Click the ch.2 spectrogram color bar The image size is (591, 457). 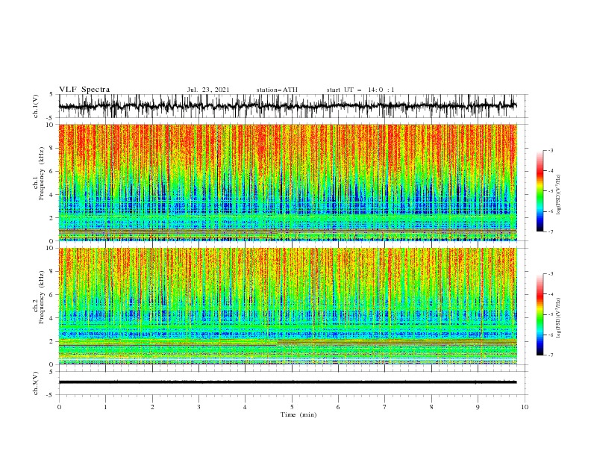coord(540,314)
